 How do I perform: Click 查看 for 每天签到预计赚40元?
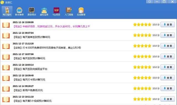(168, 56)
